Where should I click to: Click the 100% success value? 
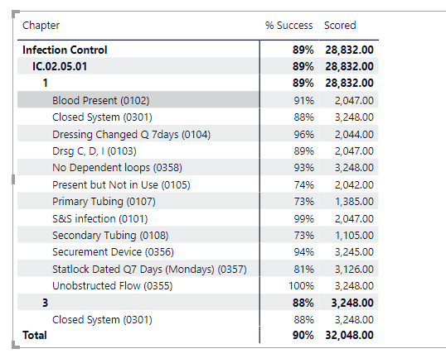301,286
